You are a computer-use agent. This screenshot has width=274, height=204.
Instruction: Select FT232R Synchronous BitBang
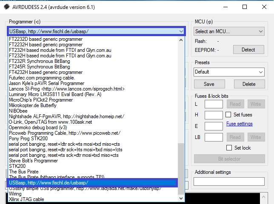[93, 61]
